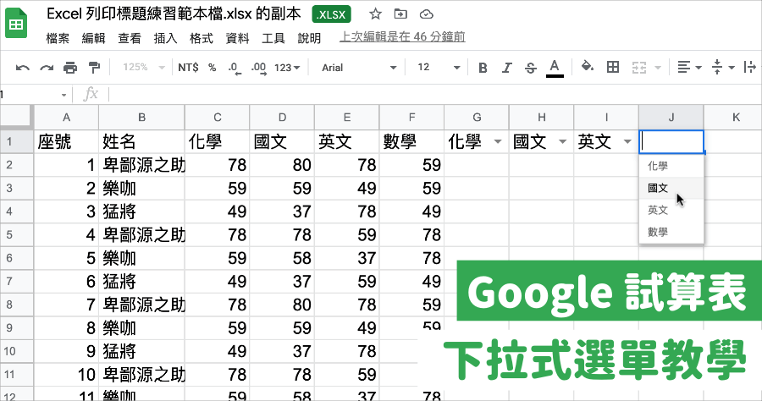Check the cloud save status icon
The height and width of the screenshot is (401, 762).
pyautogui.click(x=426, y=14)
